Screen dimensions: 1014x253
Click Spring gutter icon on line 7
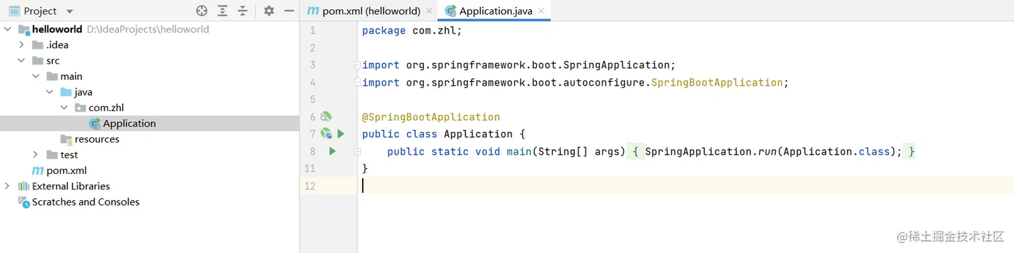pos(327,134)
